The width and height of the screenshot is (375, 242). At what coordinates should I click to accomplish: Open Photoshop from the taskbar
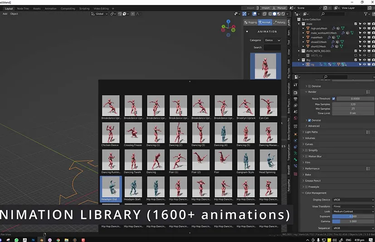point(33,240)
